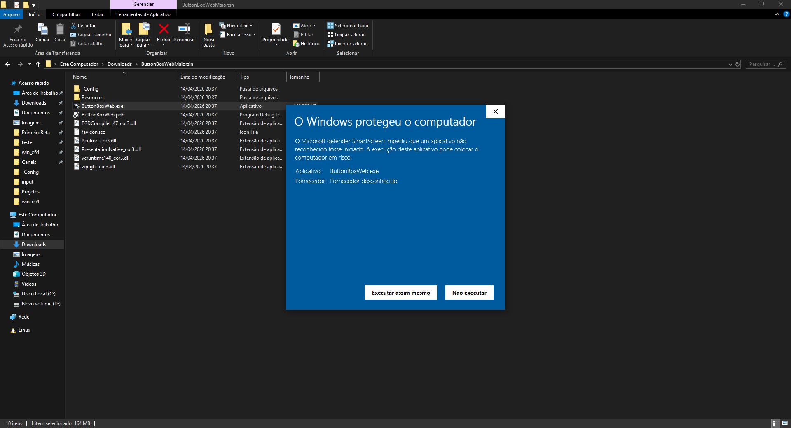This screenshot has width=791, height=428.
Task: Click the Recortar scissors icon
Action: click(x=73, y=26)
